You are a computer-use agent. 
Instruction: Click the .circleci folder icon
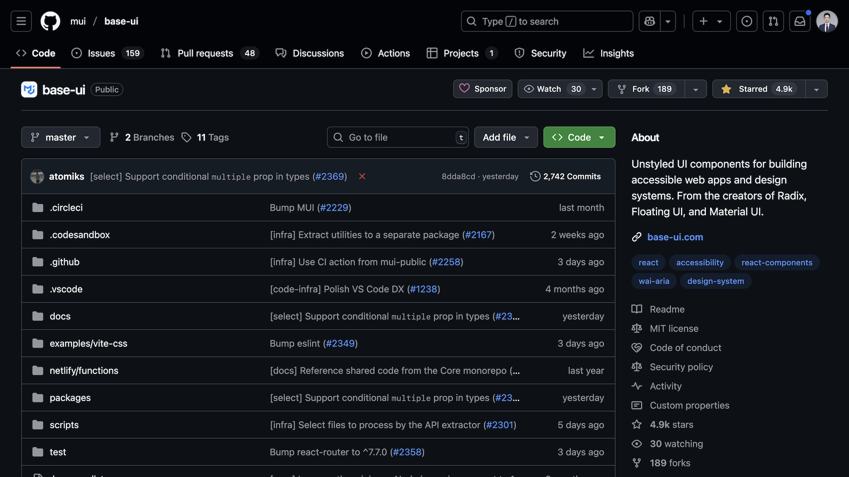pos(38,208)
